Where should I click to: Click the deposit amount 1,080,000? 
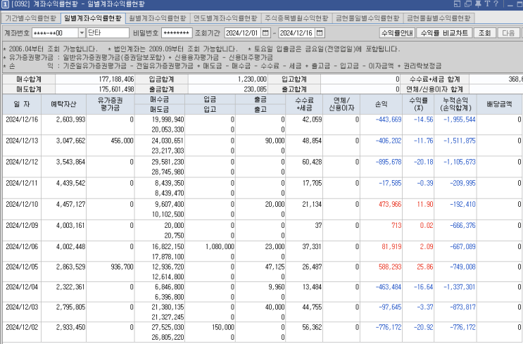tap(220, 247)
